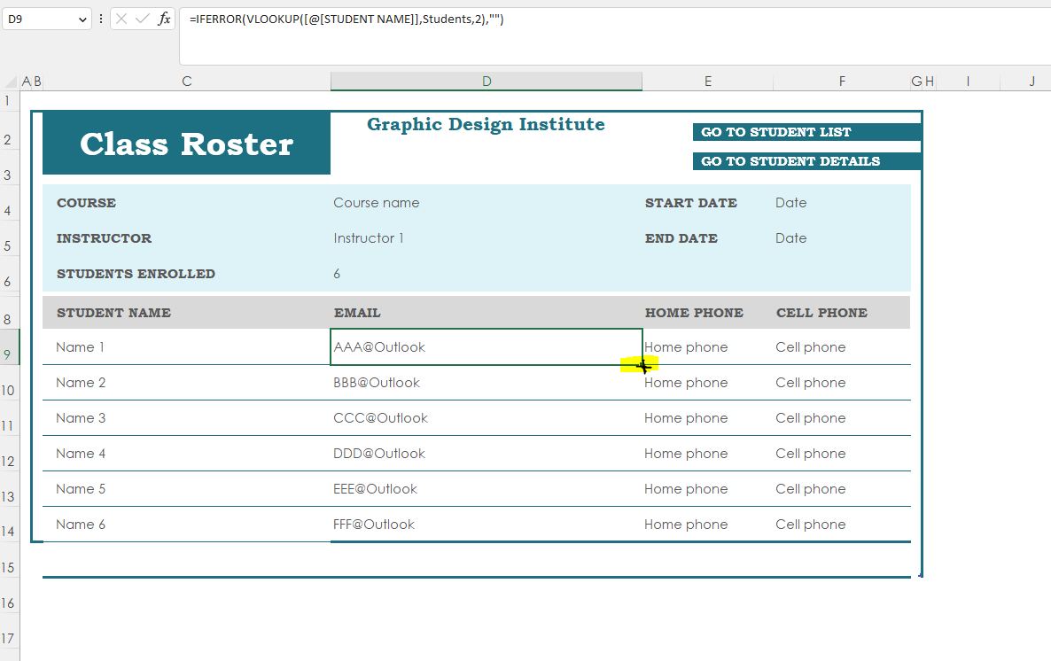
Task: Click the INSTRUCTOR label cell
Action: pyautogui.click(x=186, y=238)
